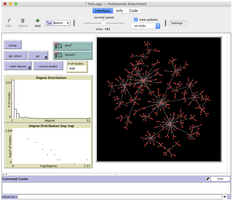Viewport: 232px width, 201px height.
Task: Open Settings for the model
Action: pyautogui.click(x=178, y=23)
